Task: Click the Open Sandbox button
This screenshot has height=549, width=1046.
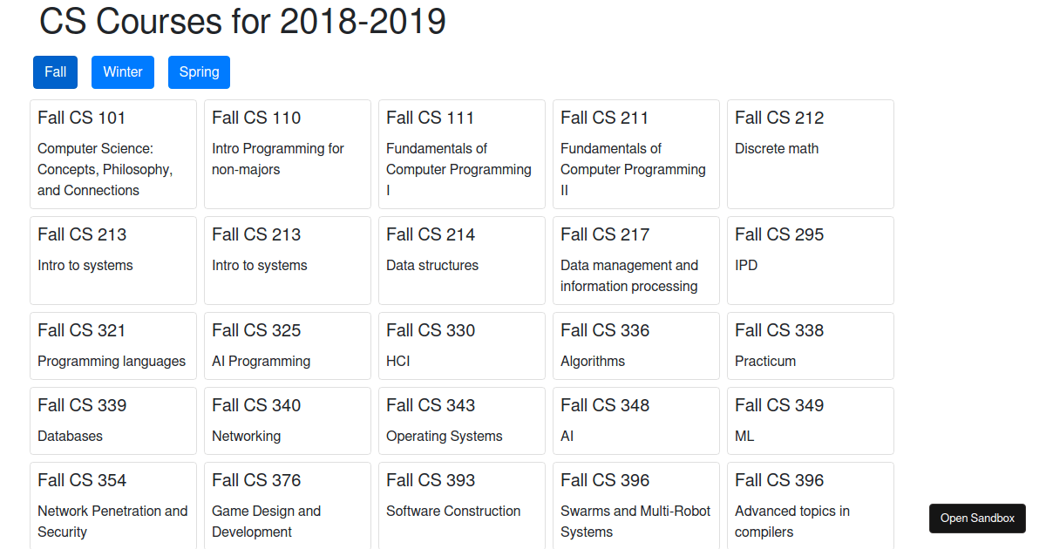Action: (977, 518)
